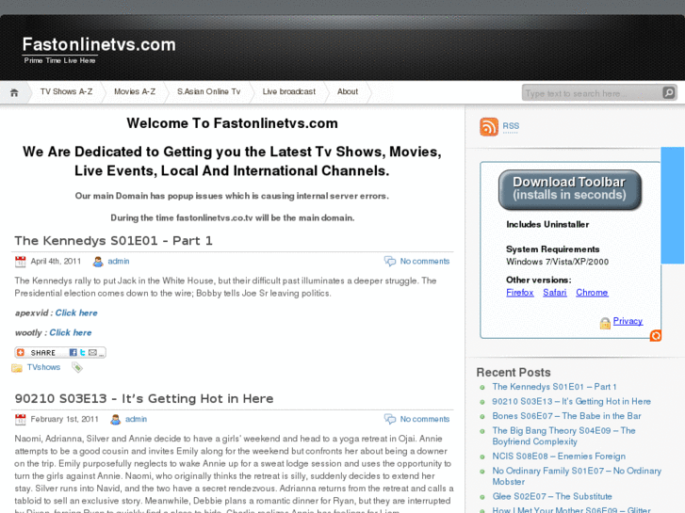Click the user icon next to admin on 90210 post
This screenshot has height=513, width=685.
(x=115, y=420)
